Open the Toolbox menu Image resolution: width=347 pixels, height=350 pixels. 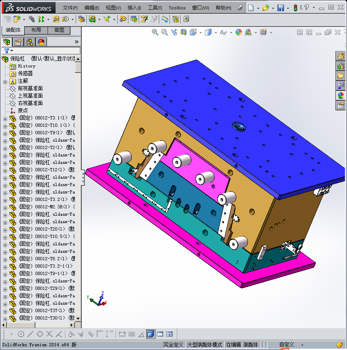tap(177, 8)
